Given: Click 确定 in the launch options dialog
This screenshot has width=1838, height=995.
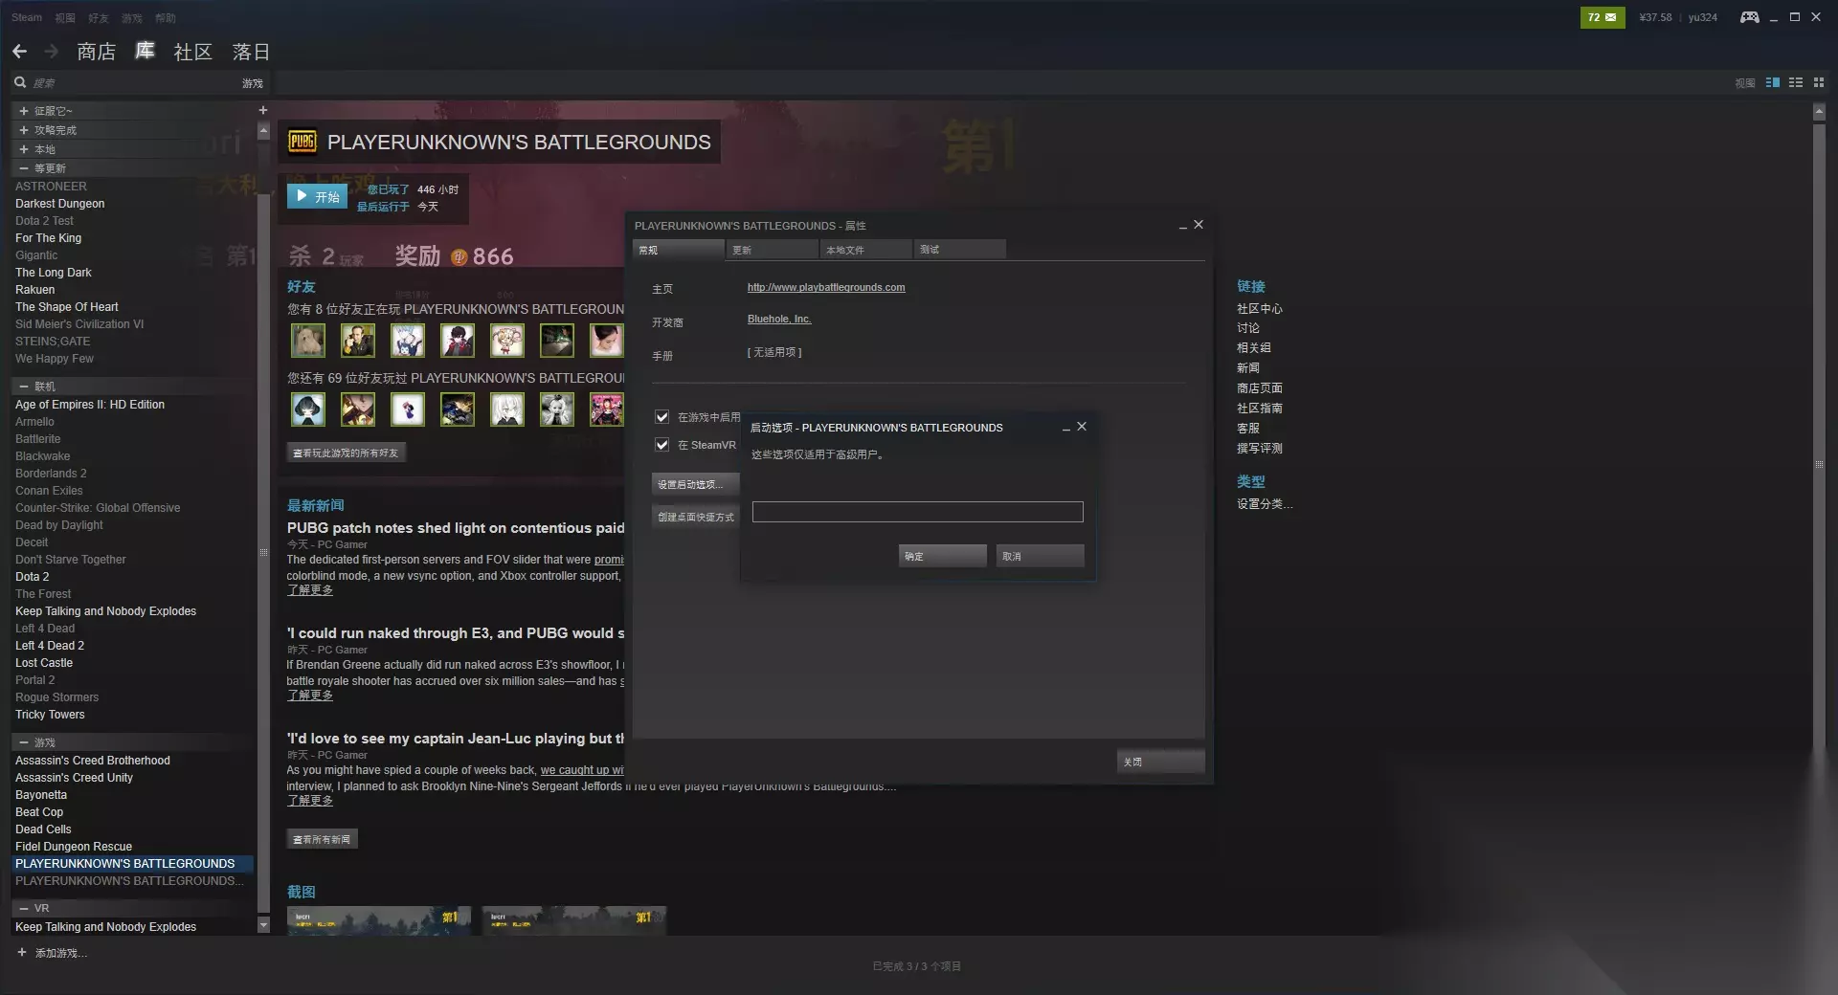Looking at the screenshot, I should tap(942, 556).
